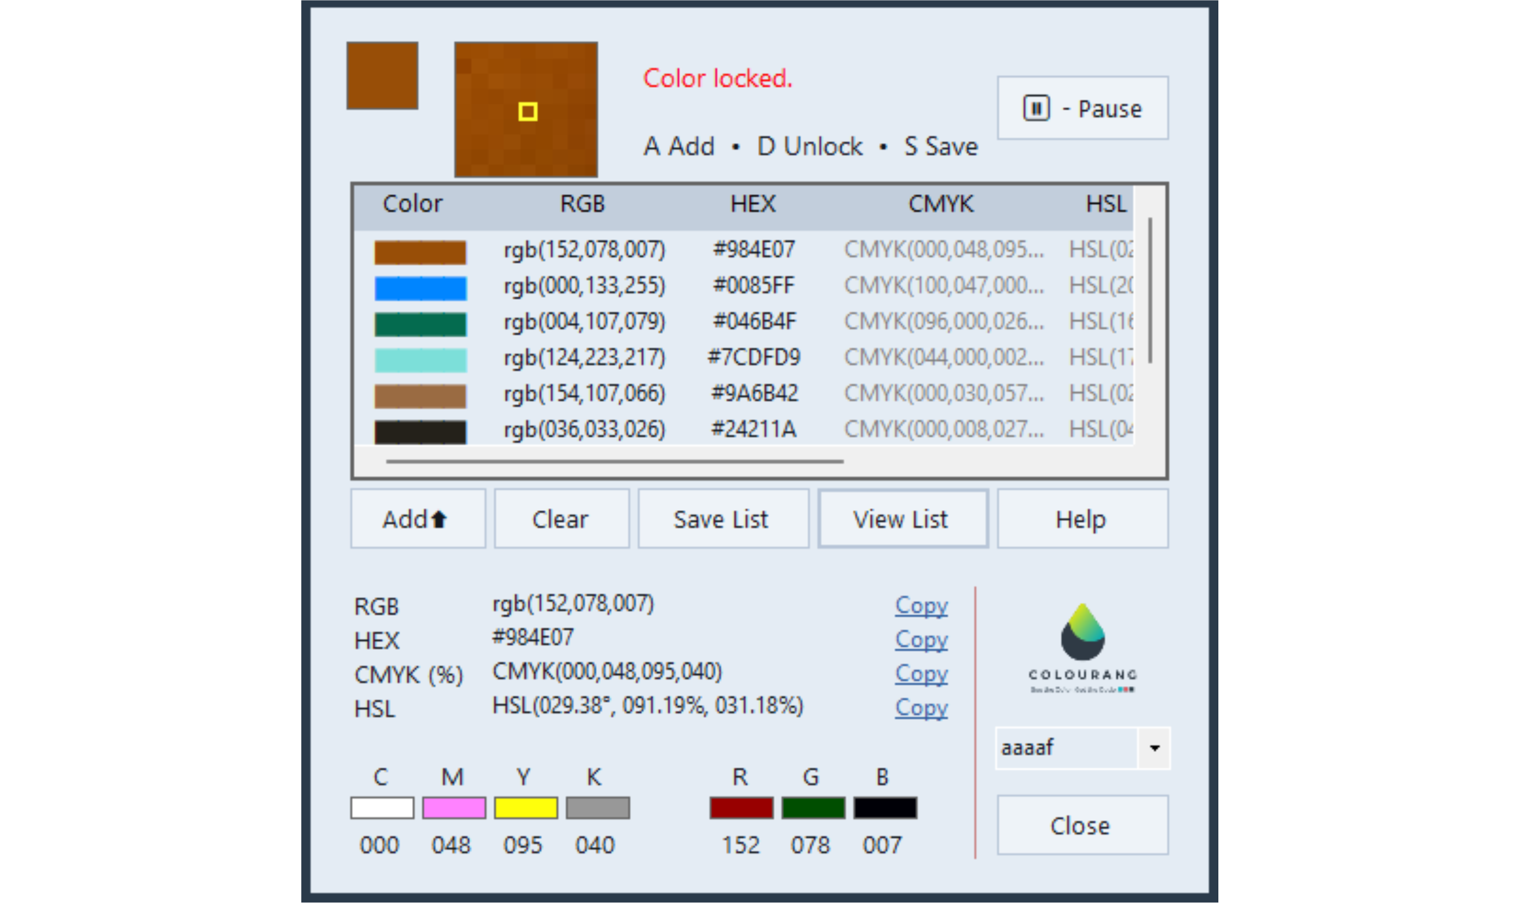Click the Color column header
Viewport: 1520px width, 903px height.
coord(413,203)
